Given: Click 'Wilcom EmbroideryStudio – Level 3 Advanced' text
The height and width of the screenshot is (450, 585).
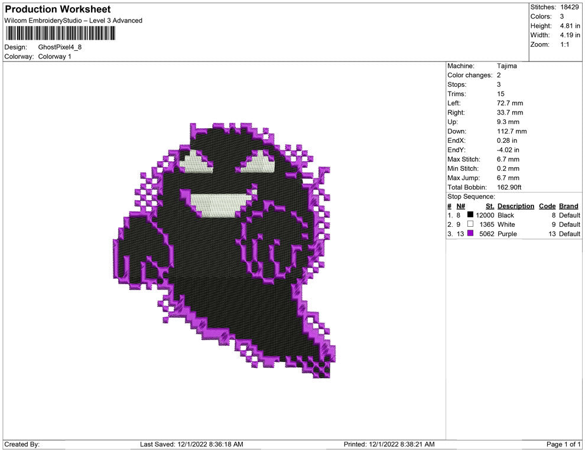Looking at the screenshot, I should pyautogui.click(x=73, y=21).
